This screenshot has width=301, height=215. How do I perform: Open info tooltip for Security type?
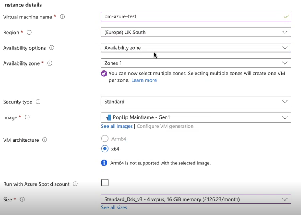pyautogui.click(x=38, y=102)
